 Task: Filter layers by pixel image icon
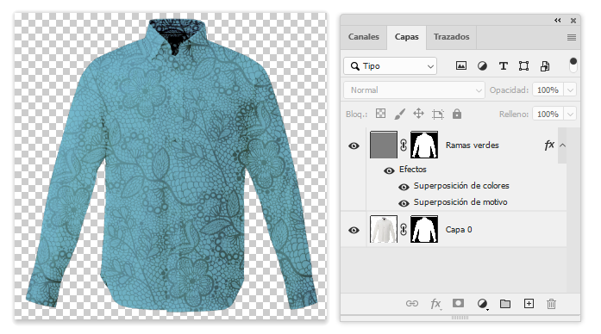(x=461, y=65)
